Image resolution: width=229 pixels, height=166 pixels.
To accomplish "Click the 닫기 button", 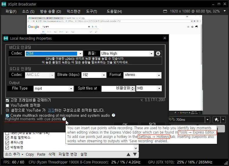I will [153, 124].
